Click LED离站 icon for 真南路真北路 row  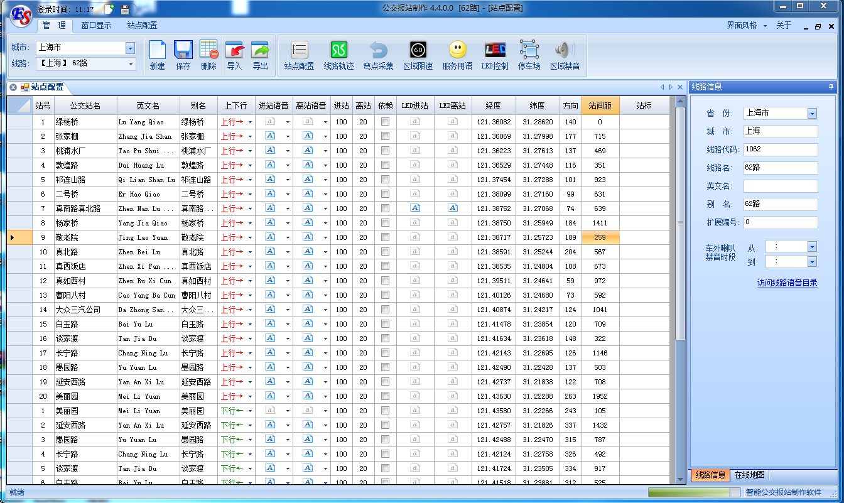point(453,208)
